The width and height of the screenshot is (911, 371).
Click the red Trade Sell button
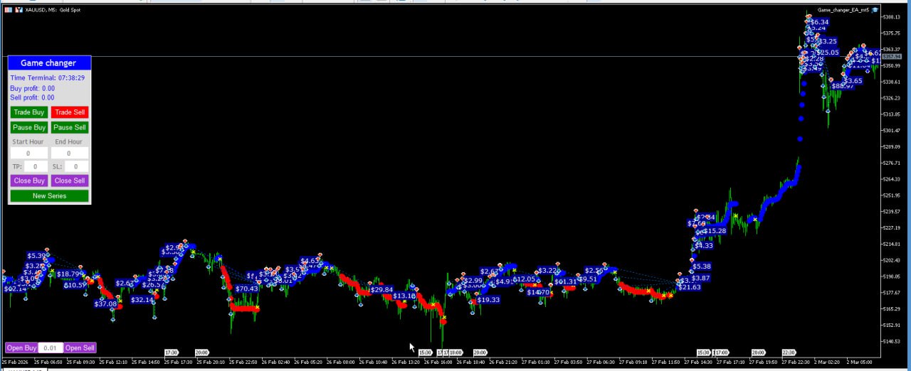point(70,112)
